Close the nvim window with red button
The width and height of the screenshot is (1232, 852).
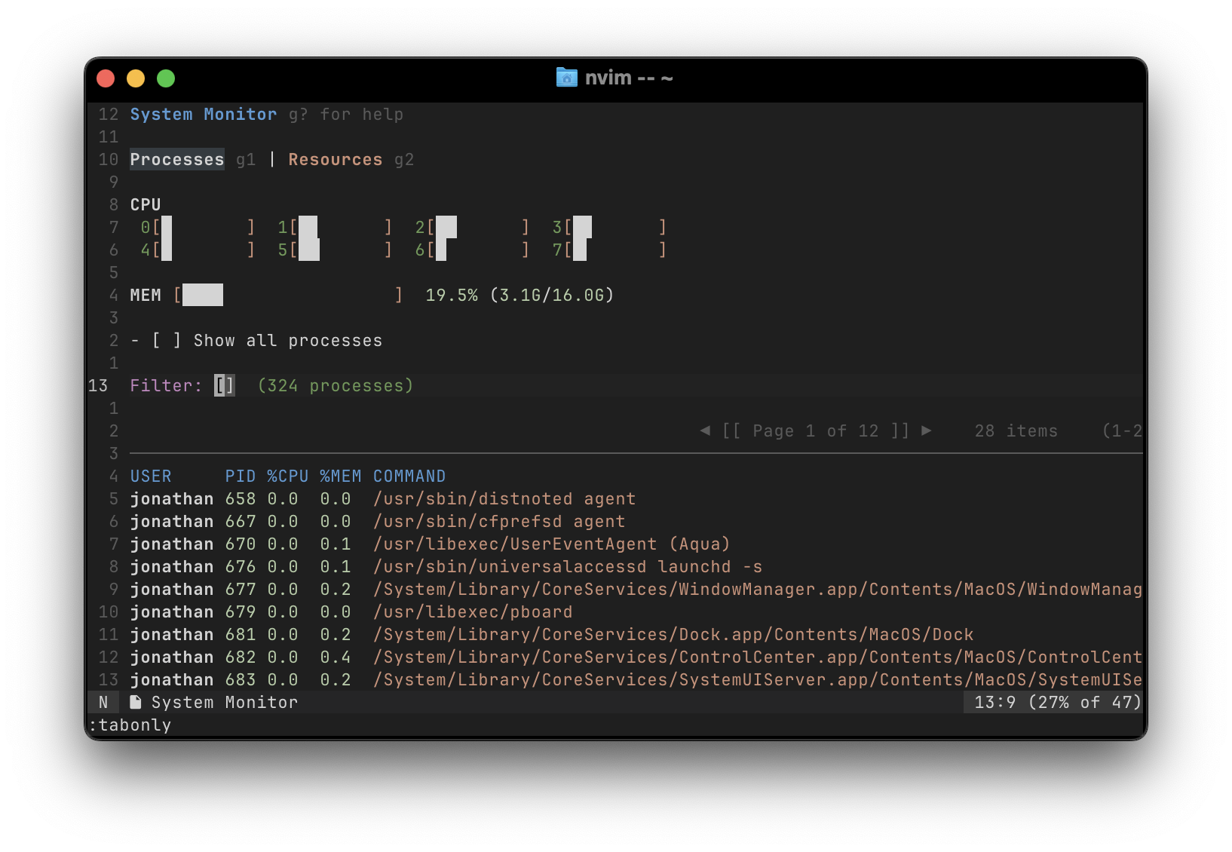106,78
